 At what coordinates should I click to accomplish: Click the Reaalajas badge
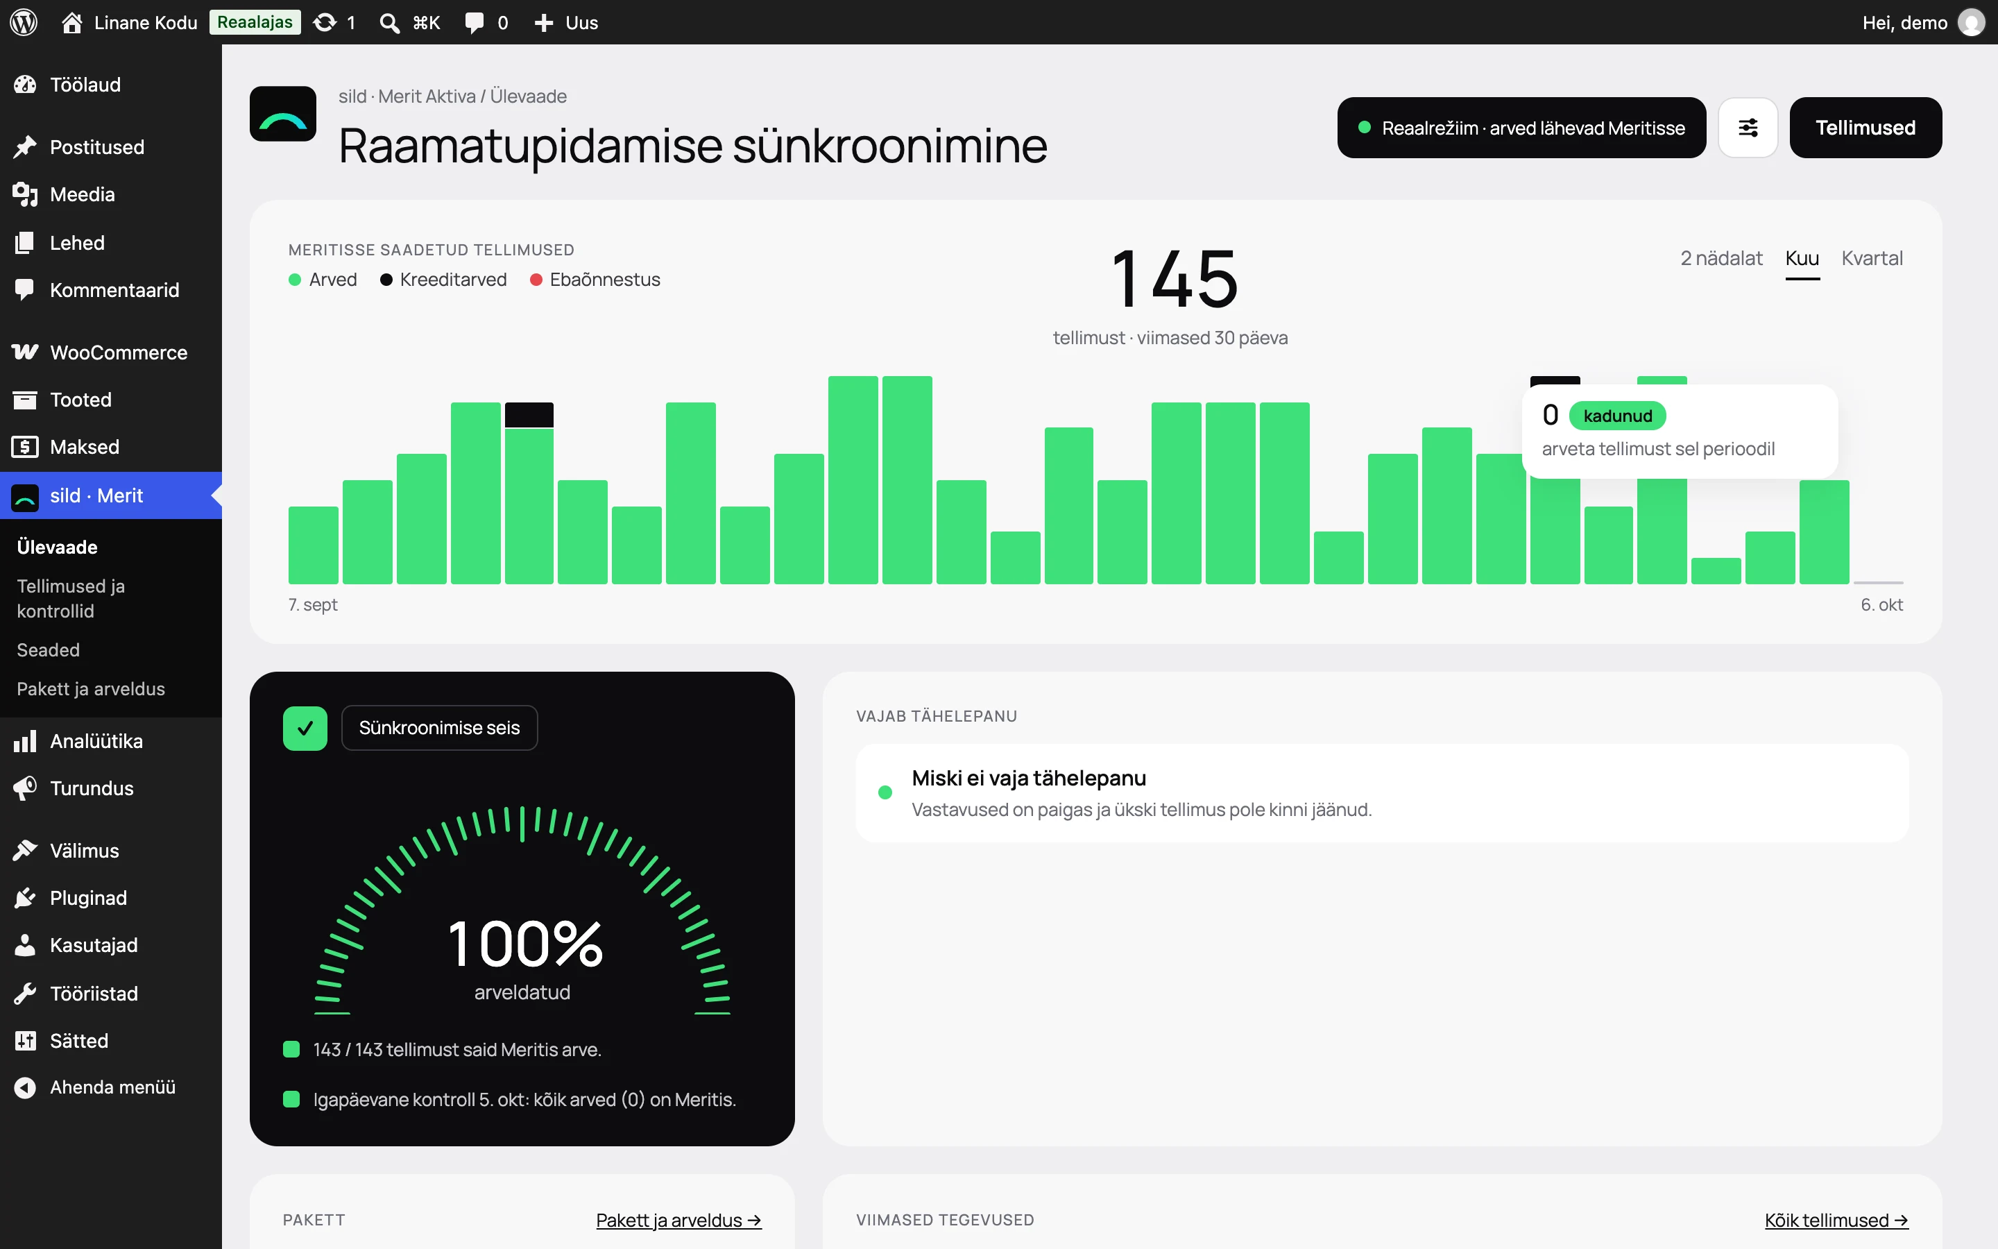pos(255,22)
